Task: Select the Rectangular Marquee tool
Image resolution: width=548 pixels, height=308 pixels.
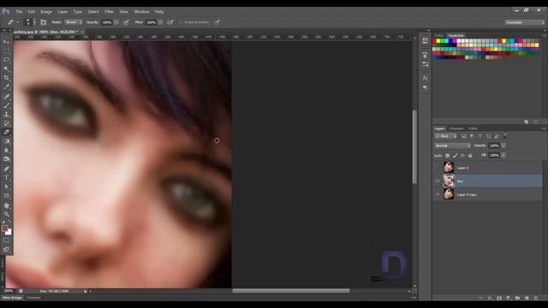Action: pyautogui.click(x=6, y=51)
